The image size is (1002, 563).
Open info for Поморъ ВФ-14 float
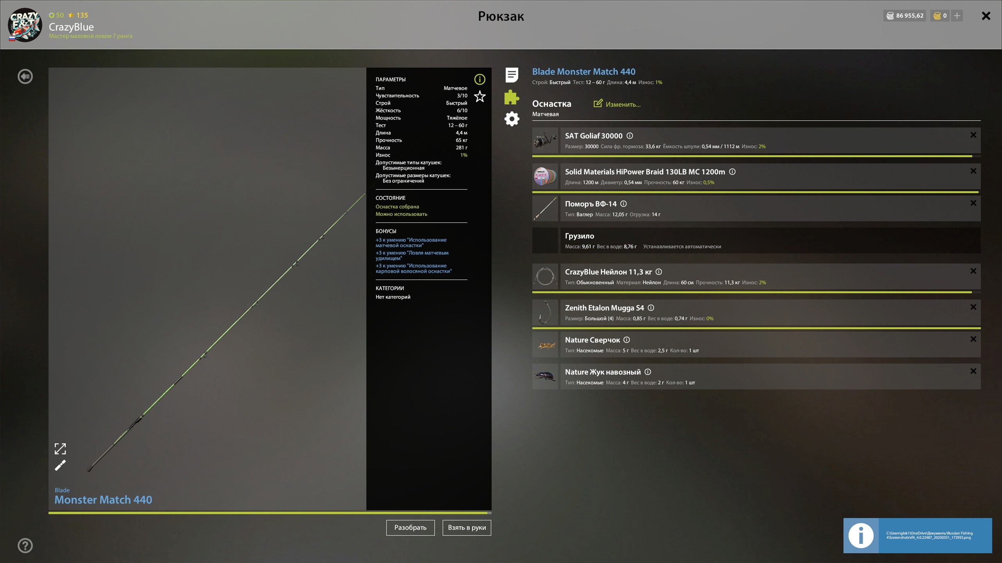point(624,204)
